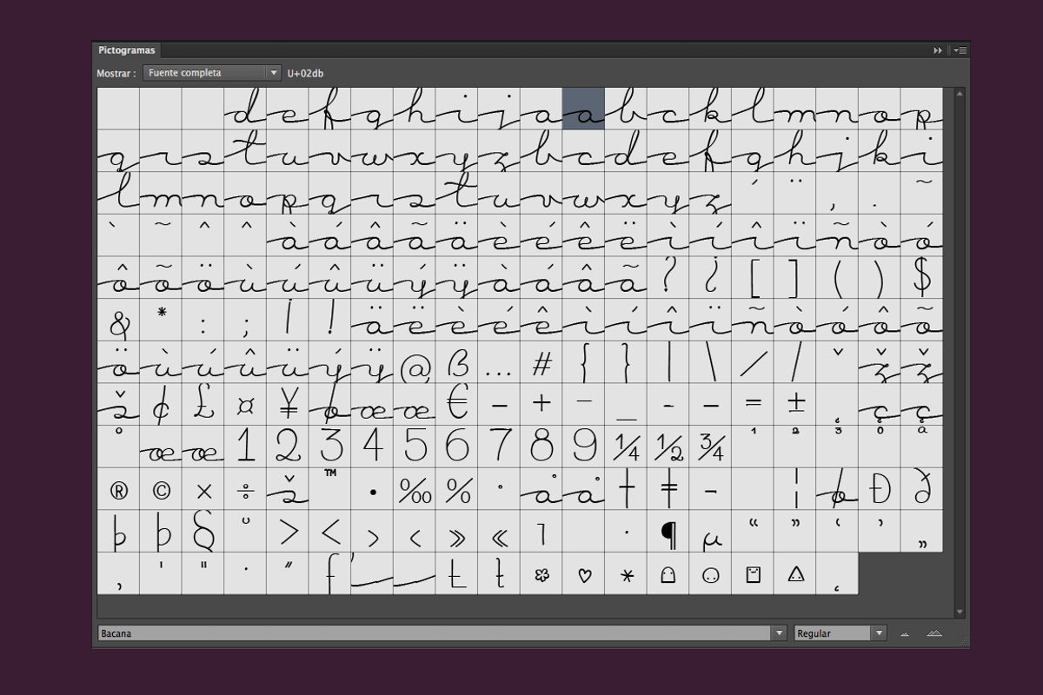
Task: Select the digit 1 glyph
Action: tap(245, 447)
